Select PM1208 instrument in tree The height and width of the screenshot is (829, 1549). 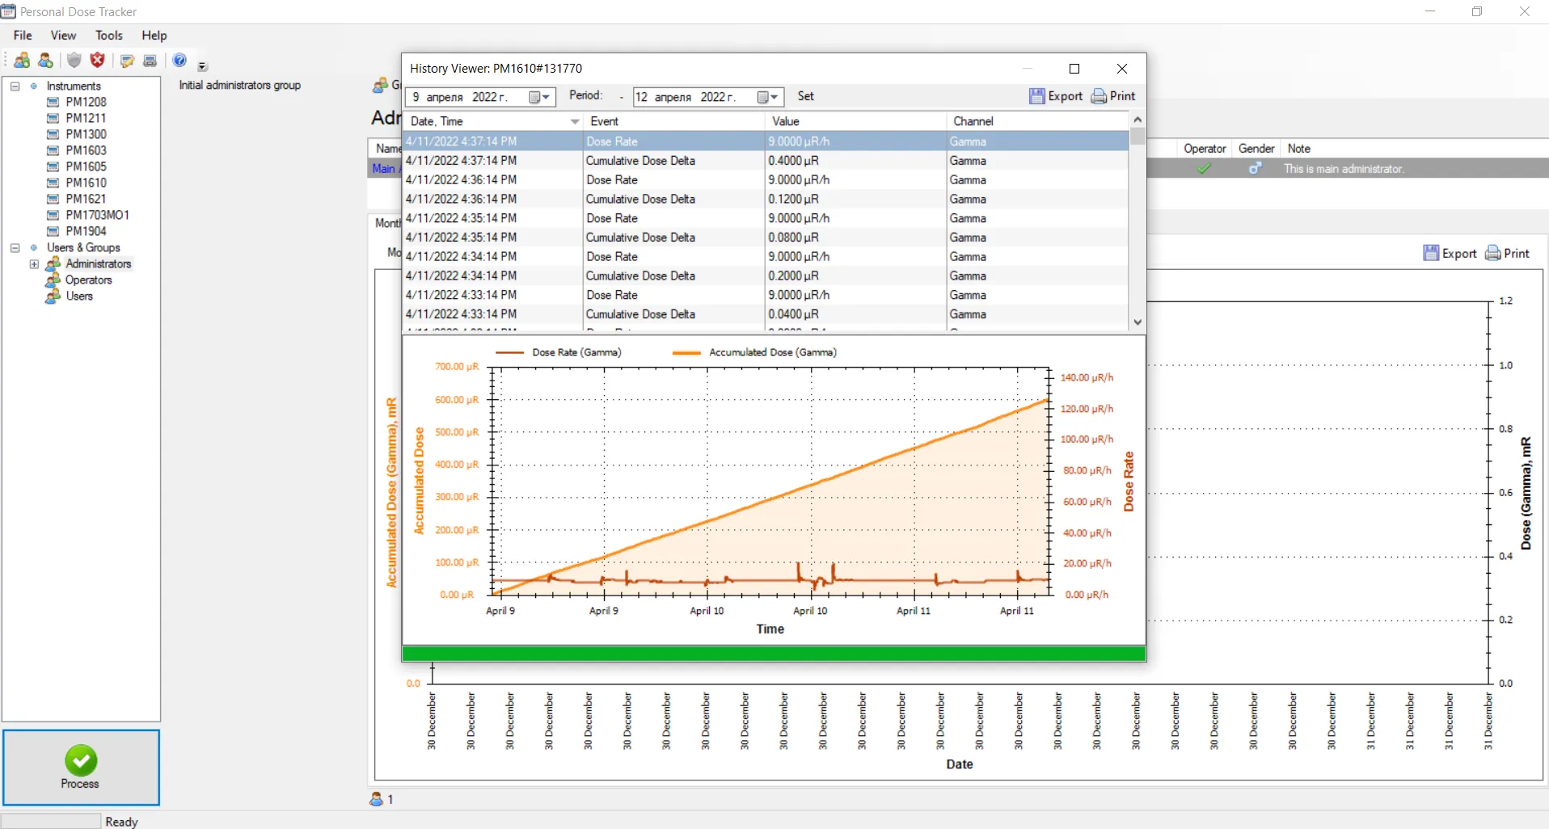pos(86,102)
